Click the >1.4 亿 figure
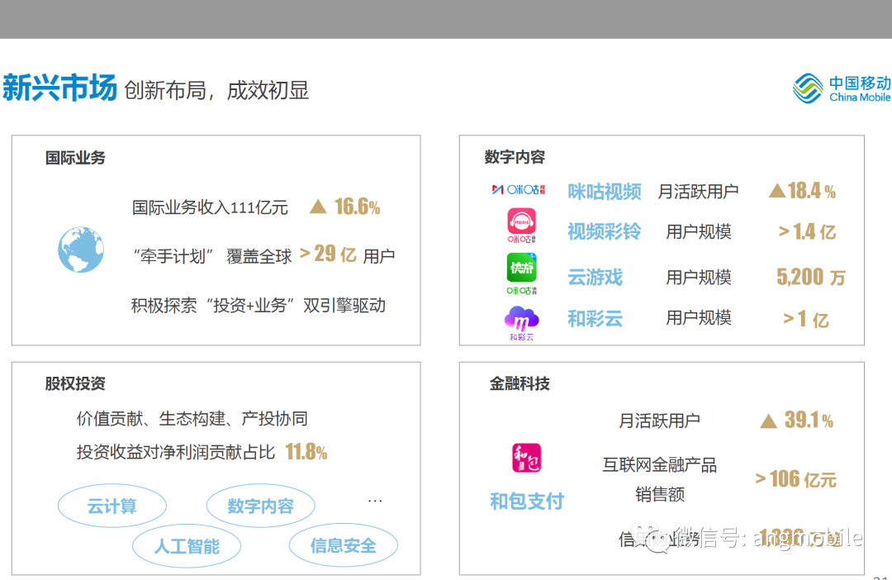Viewport: 892px width, 580px height. click(807, 231)
